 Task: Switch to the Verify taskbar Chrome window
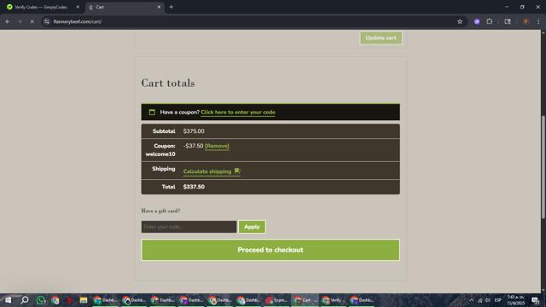334,300
